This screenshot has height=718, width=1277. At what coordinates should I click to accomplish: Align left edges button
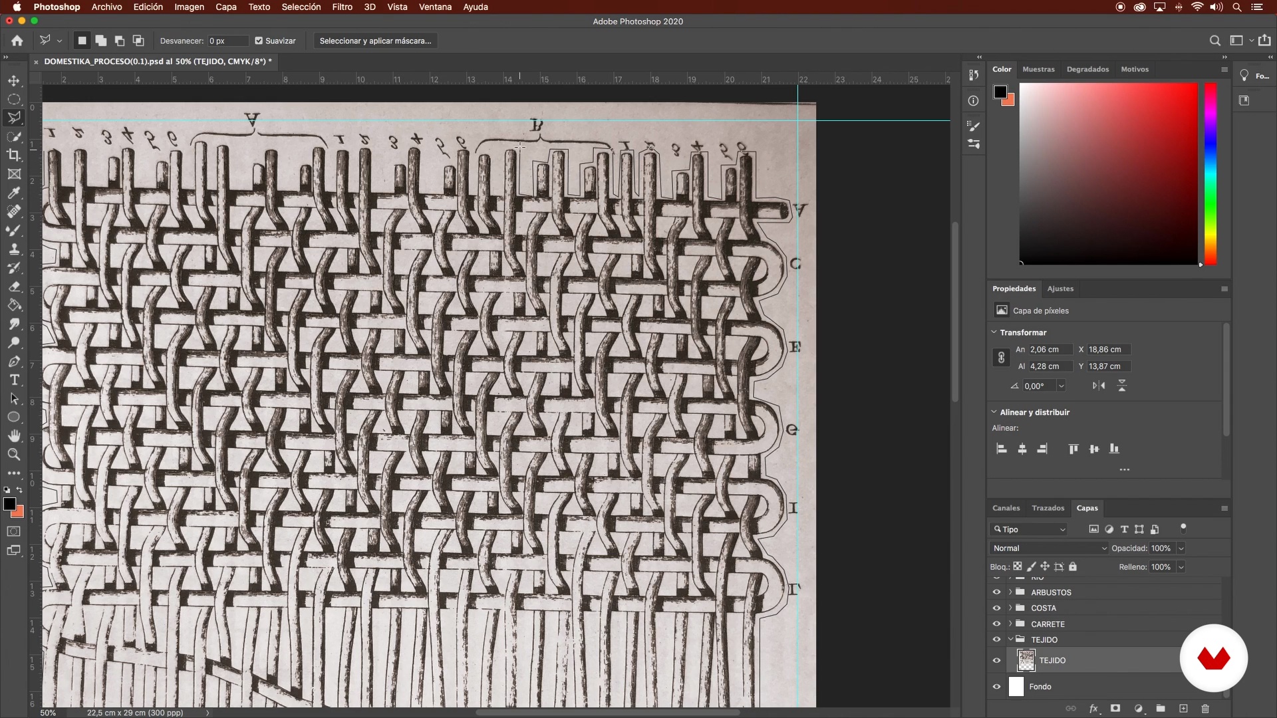[1002, 449]
